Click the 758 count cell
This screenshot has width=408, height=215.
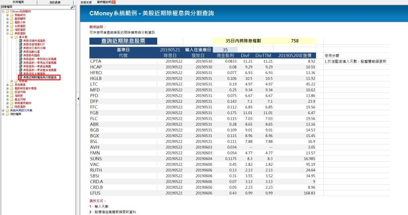pyautogui.click(x=295, y=41)
